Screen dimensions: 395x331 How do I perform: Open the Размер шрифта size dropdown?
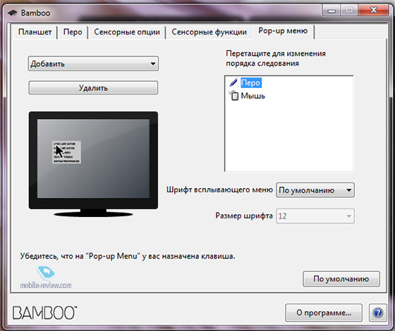tap(315, 216)
